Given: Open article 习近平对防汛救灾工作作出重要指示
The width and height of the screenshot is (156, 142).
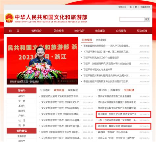Looking at the screenshot, I should pyautogui.click(x=101, y=57).
